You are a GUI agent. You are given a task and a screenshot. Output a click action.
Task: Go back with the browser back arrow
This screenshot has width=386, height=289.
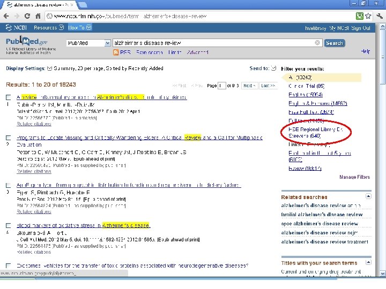pyautogui.click(x=6, y=16)
